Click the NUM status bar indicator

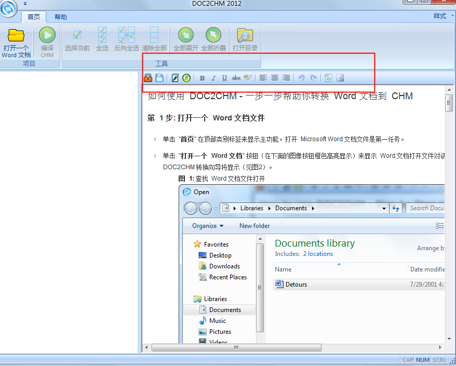click(423, 360)
